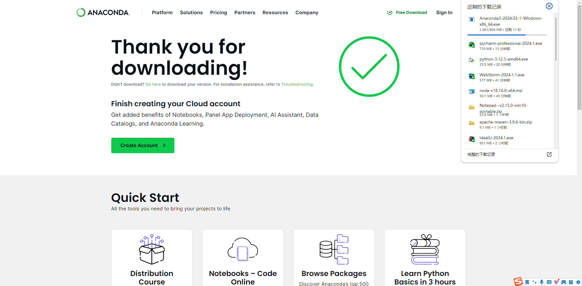Open the Resources menu
Image resolution: width=582 pixels, height=286 pixels.
[x=275, y=12]
